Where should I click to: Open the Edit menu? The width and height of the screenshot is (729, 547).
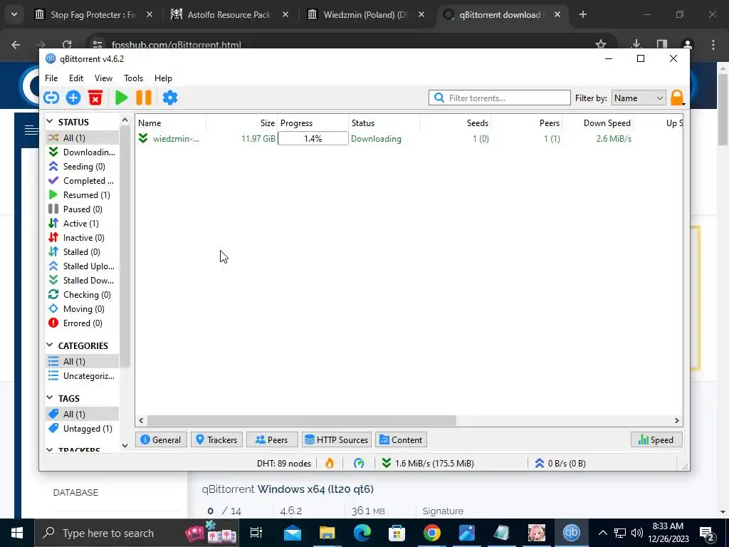75,78
